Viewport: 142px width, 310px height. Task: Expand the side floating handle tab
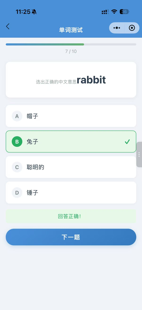[x=139, y=154]
